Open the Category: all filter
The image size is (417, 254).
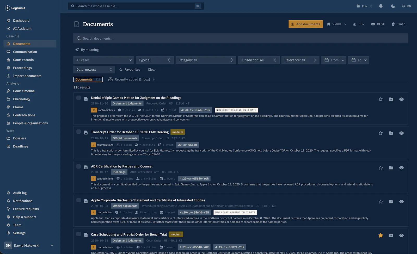click(206, 60)
